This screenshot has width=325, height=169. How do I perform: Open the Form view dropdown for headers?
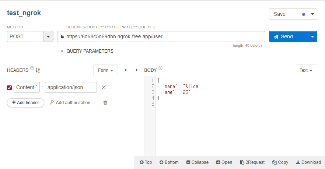coord(105,70)
